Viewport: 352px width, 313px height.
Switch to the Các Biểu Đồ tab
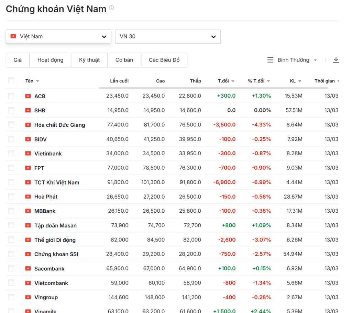click(164, 60)
